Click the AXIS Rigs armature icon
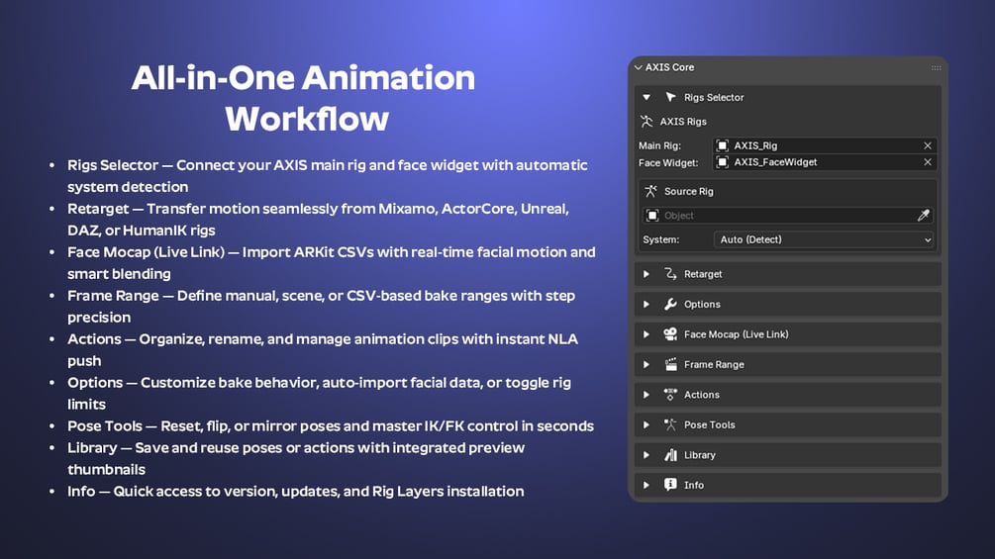The image size is (995, 559). click(647, 121)
